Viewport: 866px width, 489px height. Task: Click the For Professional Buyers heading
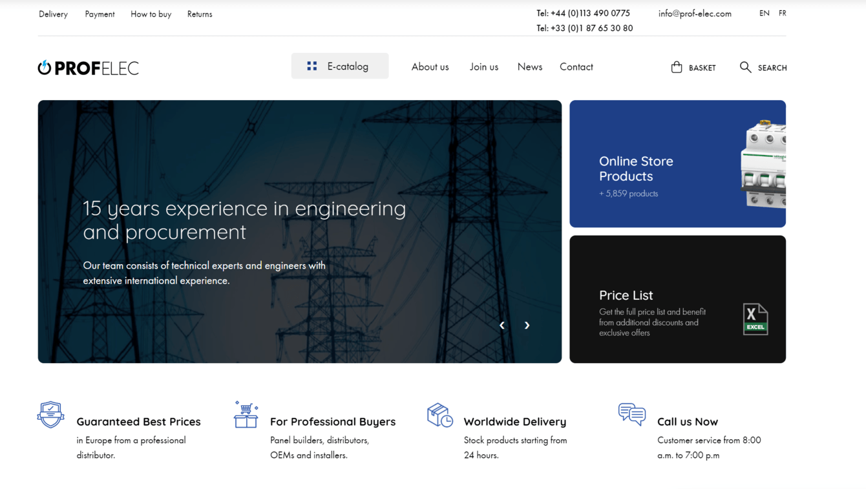(x=333, y=422)
